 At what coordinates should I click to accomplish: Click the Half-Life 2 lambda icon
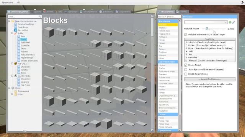point(16,64)
